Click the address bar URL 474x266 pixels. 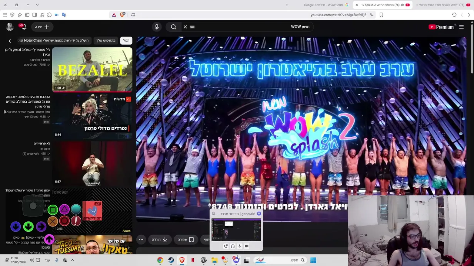(338, 15)
